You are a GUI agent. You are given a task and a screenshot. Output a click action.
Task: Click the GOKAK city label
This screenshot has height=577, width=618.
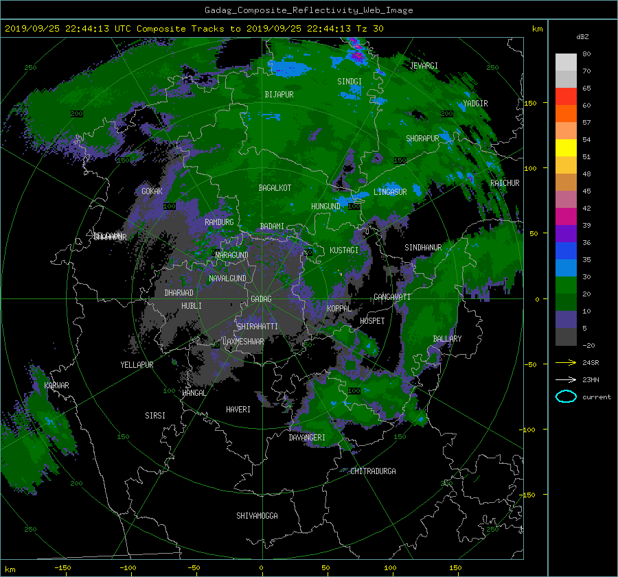[152, 191]
